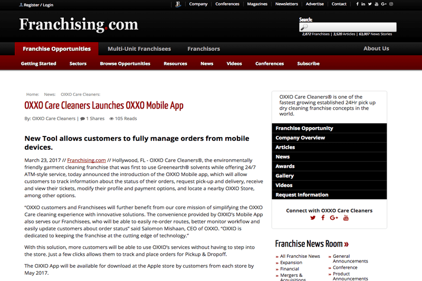The height and width of the screenshot is (281, 422).
Task: Open the About Us tab
Action: (376, 49)
